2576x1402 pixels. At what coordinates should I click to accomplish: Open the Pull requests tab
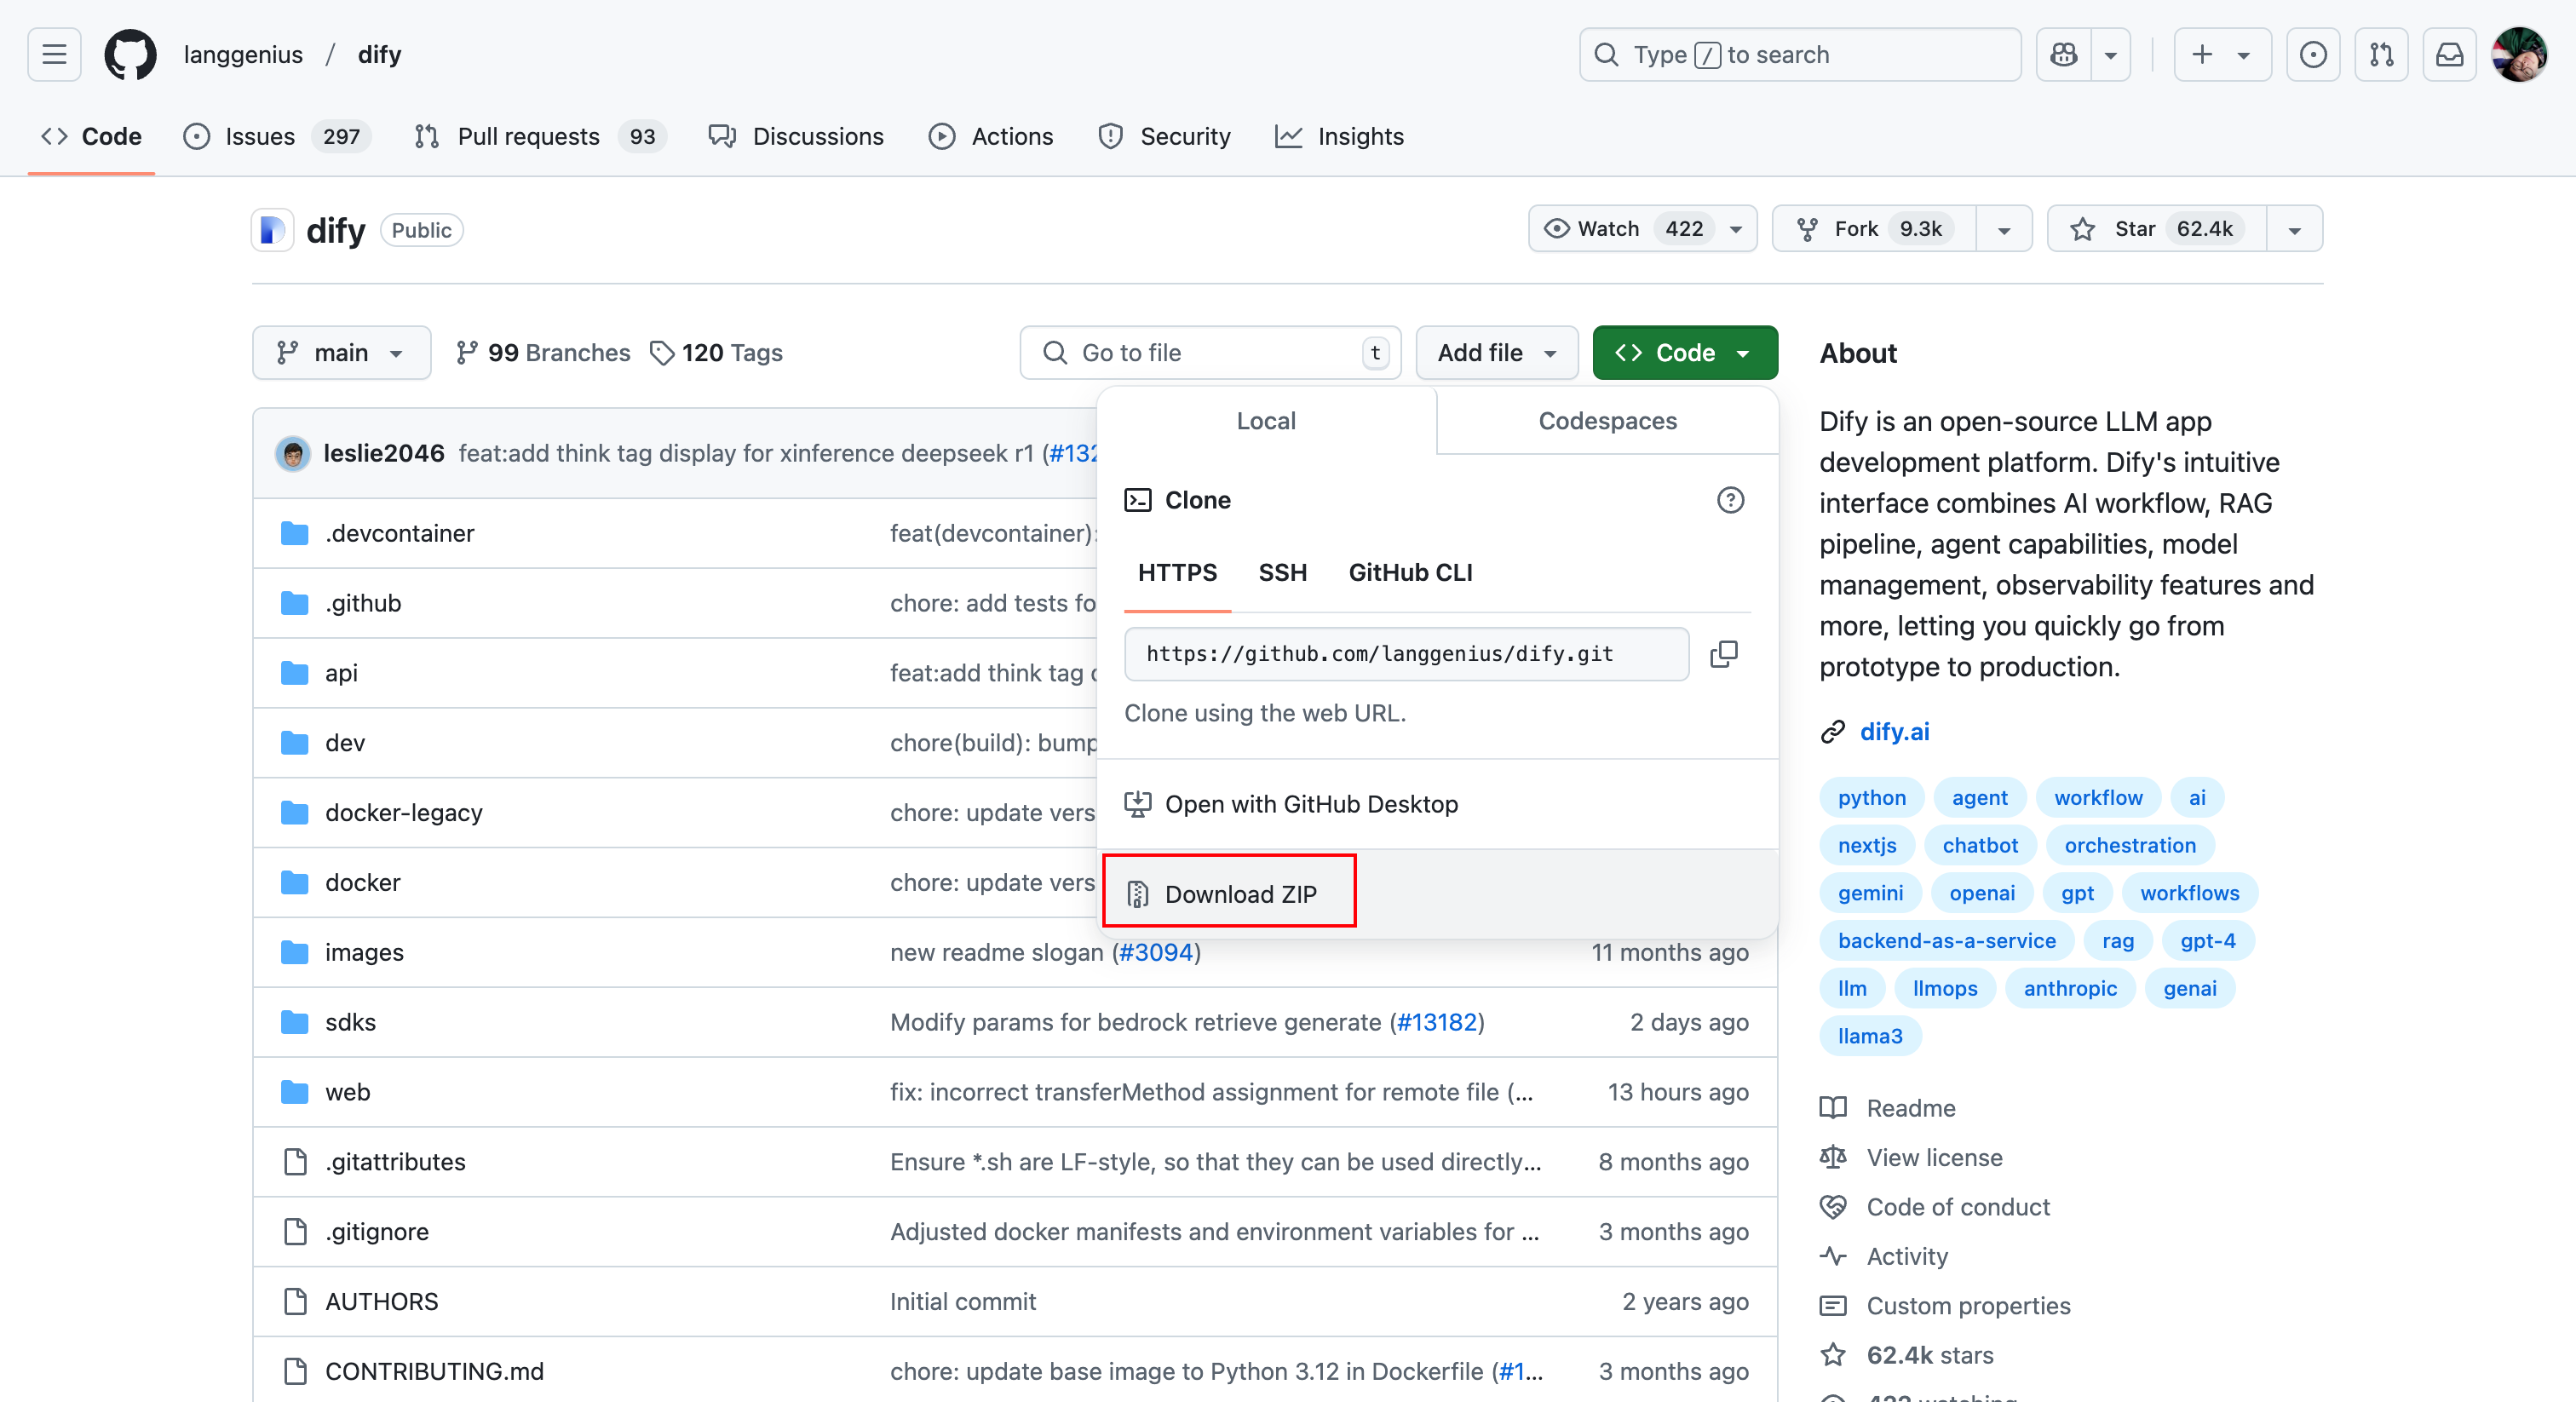[541, 136]
